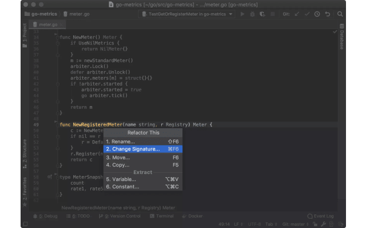Image resolution: width=366 pixels, height=228 pixels.
Task: Start the Debug bug icon in toolbar
Action: coord(252,14)
